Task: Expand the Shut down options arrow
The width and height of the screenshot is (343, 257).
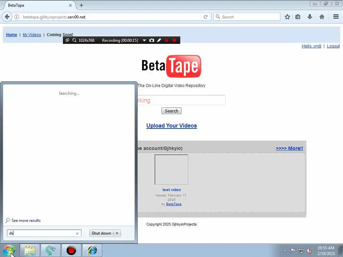Action: (117, 233)
